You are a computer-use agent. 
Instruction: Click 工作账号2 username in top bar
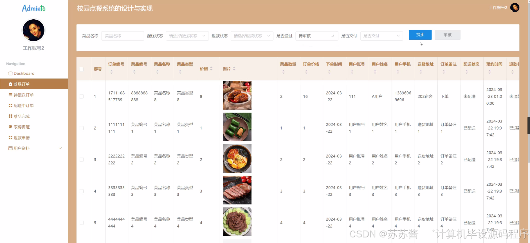(498, 8)
